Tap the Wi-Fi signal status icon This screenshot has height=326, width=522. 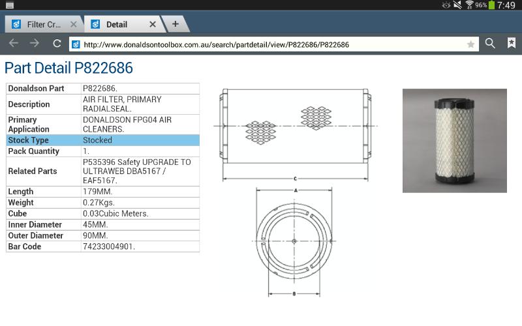point(469,5)
